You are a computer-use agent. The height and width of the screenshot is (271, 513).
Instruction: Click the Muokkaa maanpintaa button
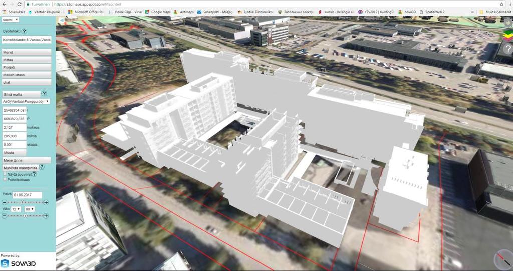pyautogui.click(x=20, y=168)
